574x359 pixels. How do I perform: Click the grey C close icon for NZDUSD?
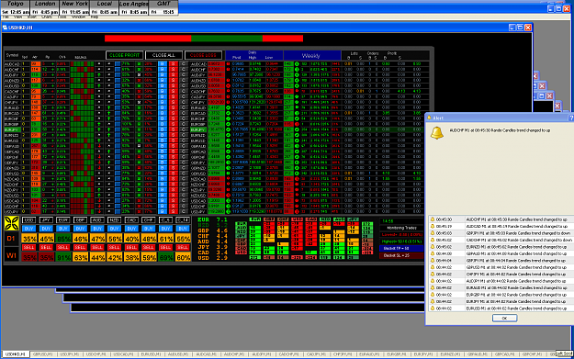tap(184, 195)
